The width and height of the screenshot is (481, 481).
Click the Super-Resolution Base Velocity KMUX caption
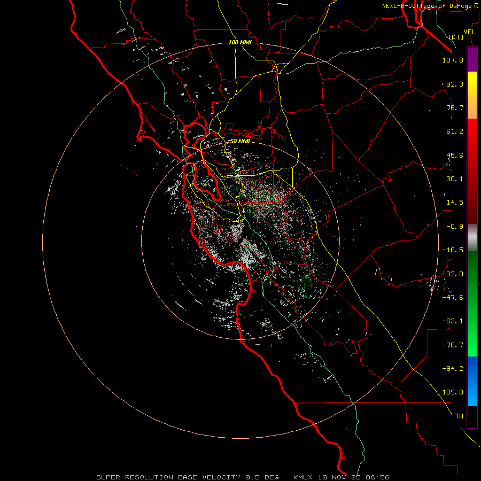coord(243,477)
